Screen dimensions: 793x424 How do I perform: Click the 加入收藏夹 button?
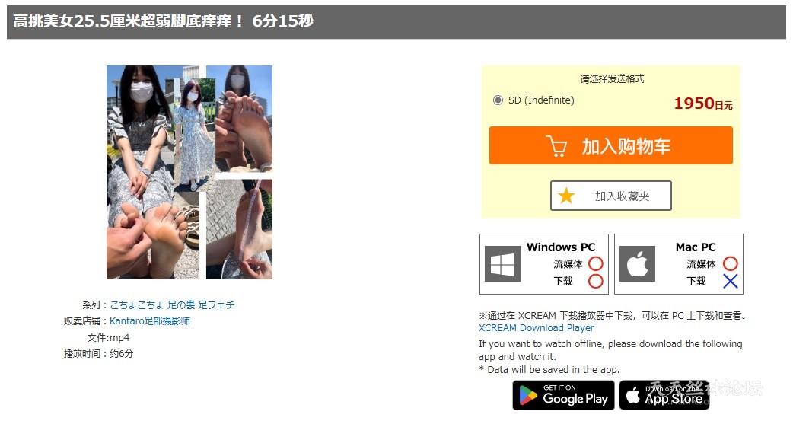pos(611,196)
